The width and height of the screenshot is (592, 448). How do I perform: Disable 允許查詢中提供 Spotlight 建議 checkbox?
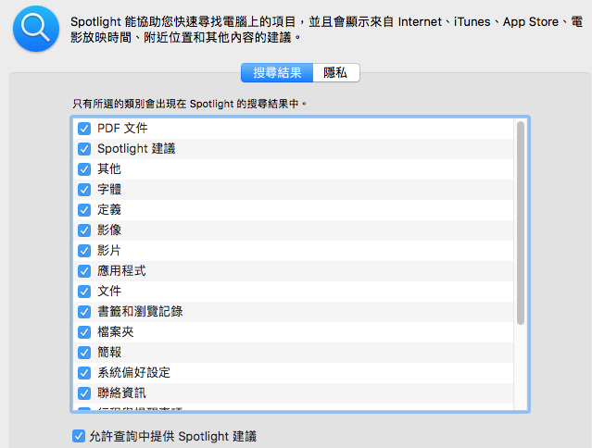79,436
